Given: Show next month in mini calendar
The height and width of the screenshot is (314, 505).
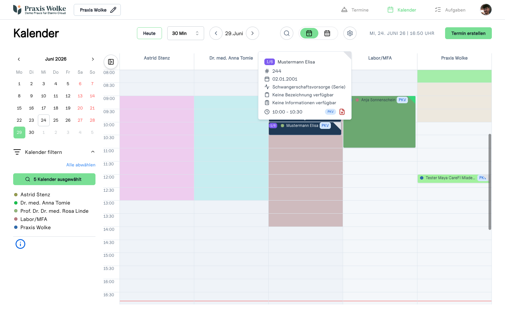Looking at the screenshot, I should tap(93, 59).
